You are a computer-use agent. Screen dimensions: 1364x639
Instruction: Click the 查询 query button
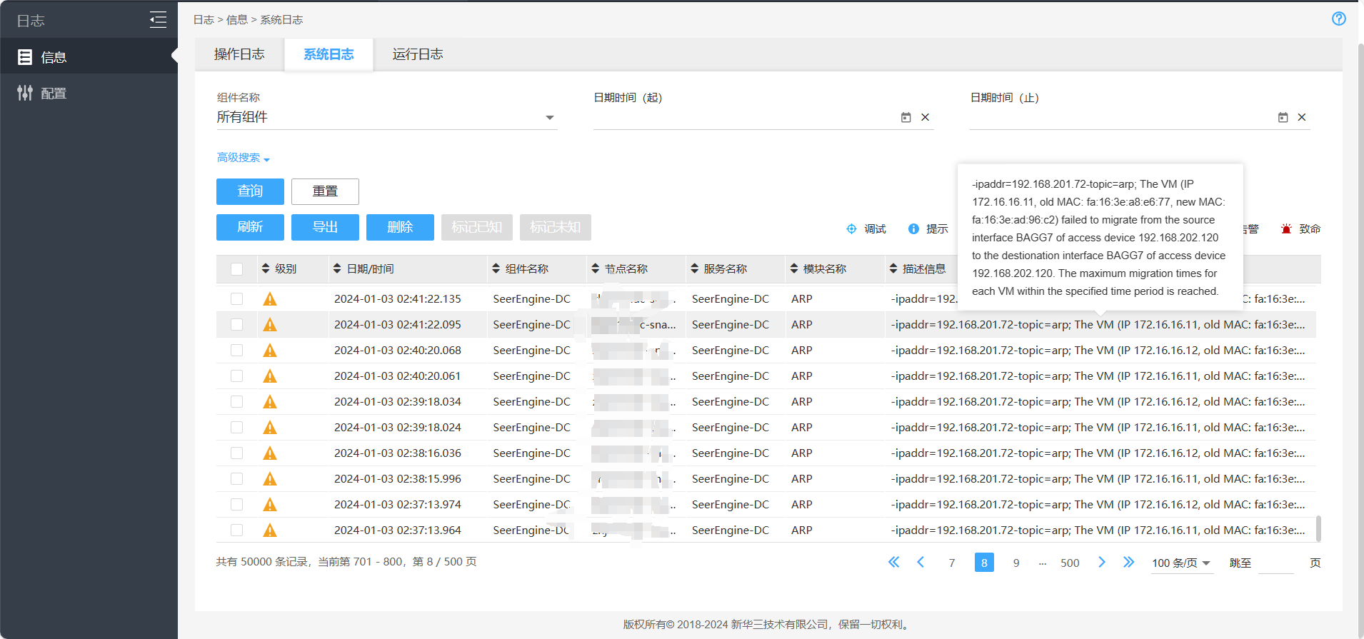coord(250,191)
